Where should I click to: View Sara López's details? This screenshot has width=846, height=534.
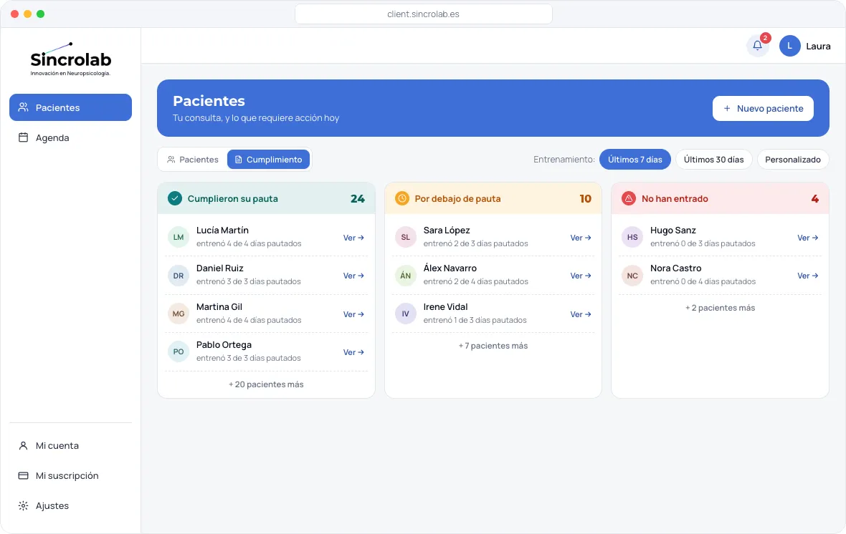click(x=581, y=238)
